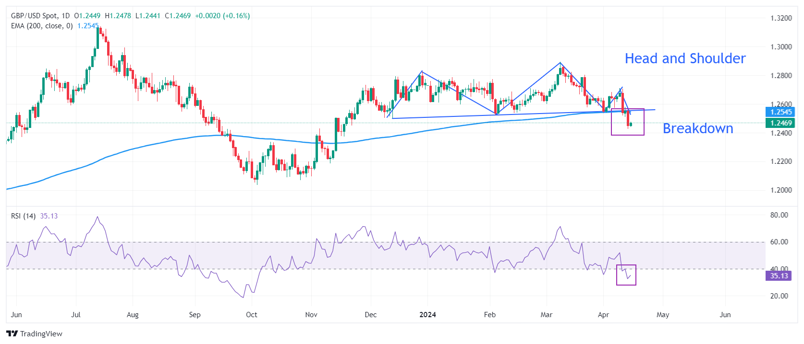Open the RSI (14) indicator legend
Image resolution: width=804 pixels, height=344 pixels.
coord(23,216)
